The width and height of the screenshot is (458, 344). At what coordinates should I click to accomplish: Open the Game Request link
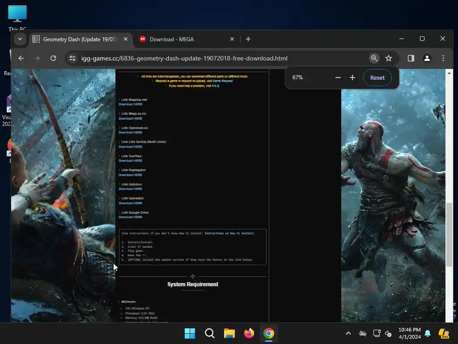(223, 81)
